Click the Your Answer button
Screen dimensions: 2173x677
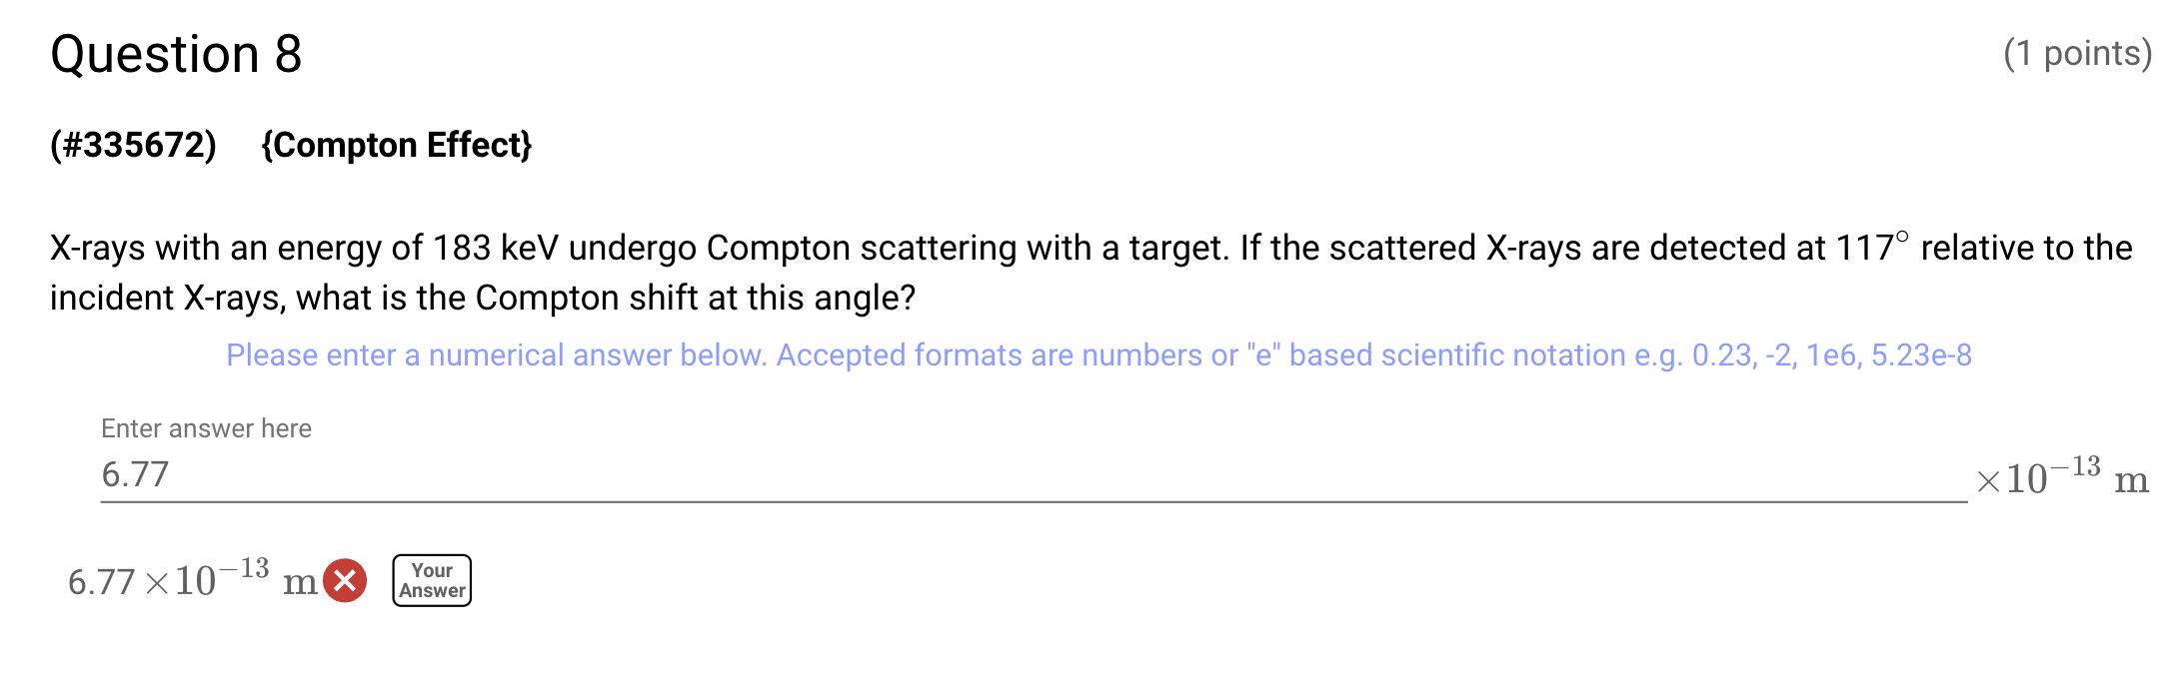pyautogui.click(x=431, y=579)
